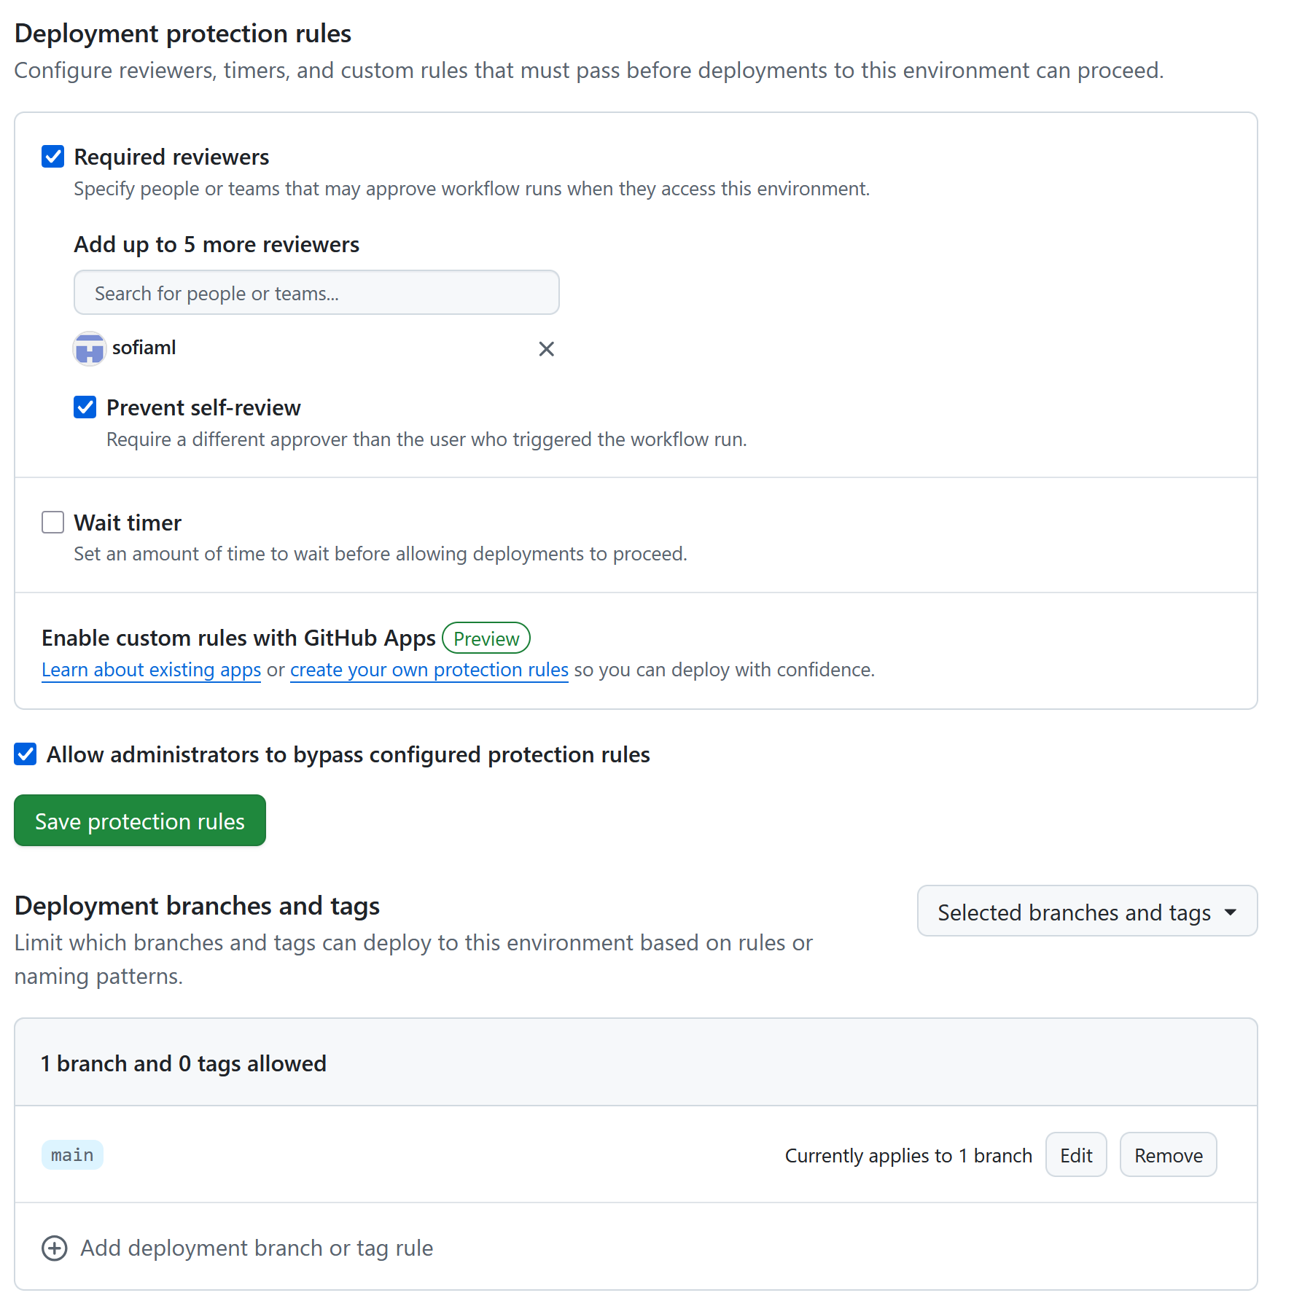Follow create your own protection rules link

(429, 670)
